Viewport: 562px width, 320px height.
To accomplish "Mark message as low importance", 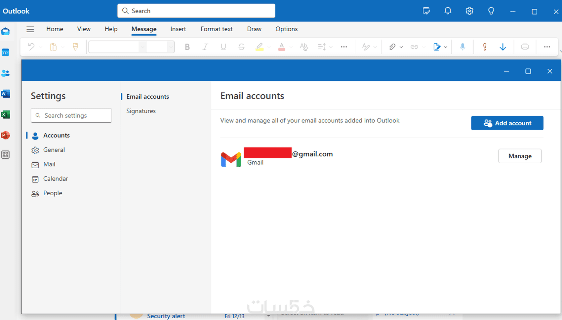I will (x=503, y=47).
